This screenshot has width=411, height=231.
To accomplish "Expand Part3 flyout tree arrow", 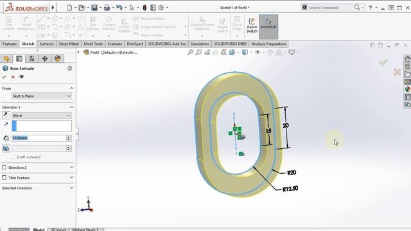I will tap(78, 53).
